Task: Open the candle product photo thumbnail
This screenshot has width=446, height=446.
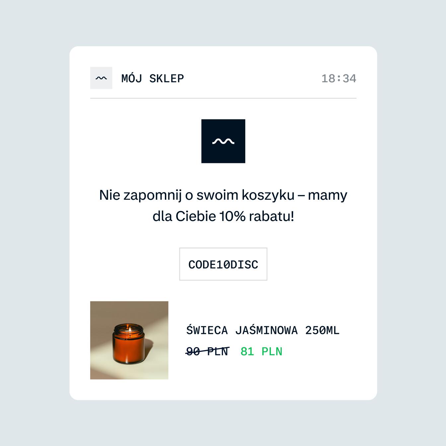Action: click(x=129, y=340)
